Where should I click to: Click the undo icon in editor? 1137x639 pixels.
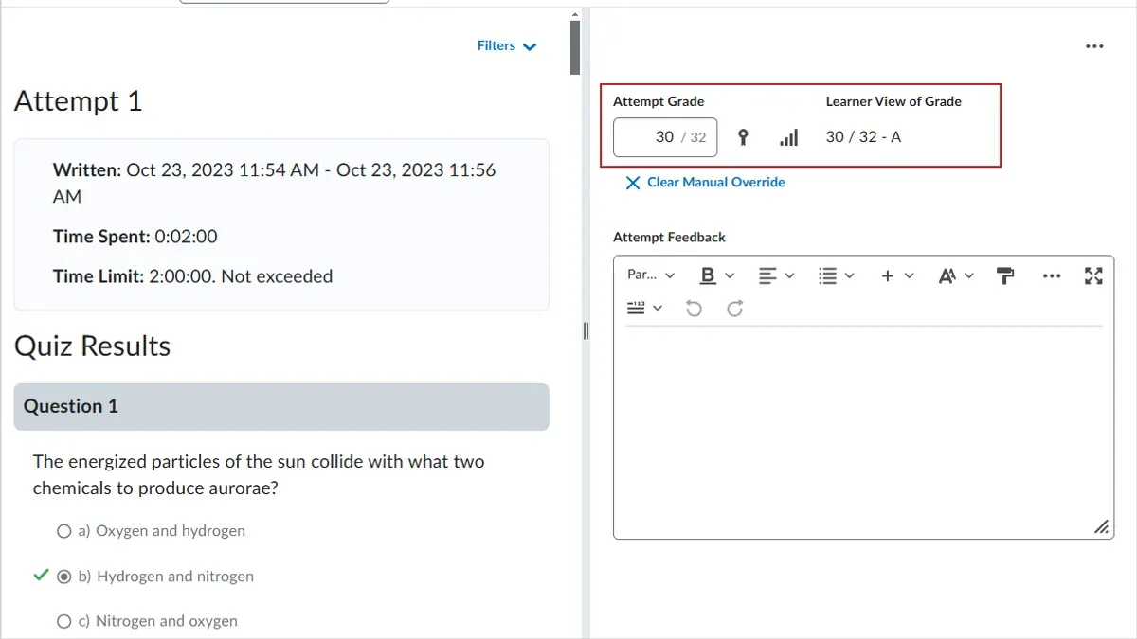(694, 309)
